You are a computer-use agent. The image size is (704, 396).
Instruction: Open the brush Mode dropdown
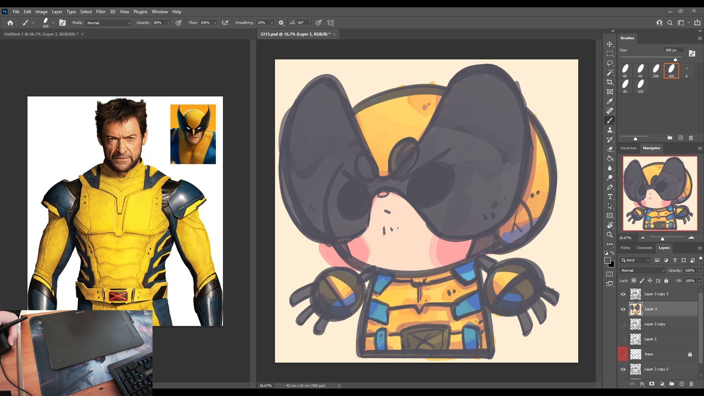click(108, 23)
